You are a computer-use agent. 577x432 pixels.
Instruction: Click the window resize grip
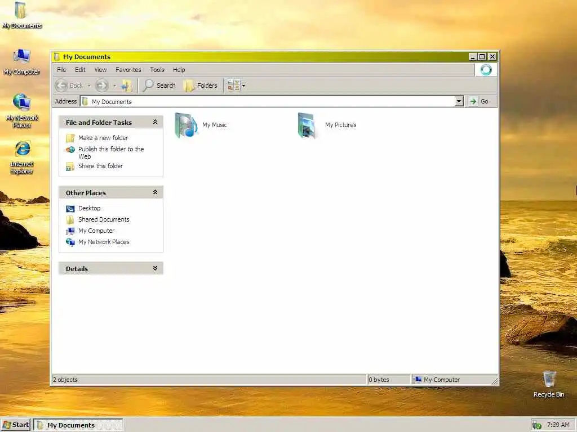pos(495,381)
